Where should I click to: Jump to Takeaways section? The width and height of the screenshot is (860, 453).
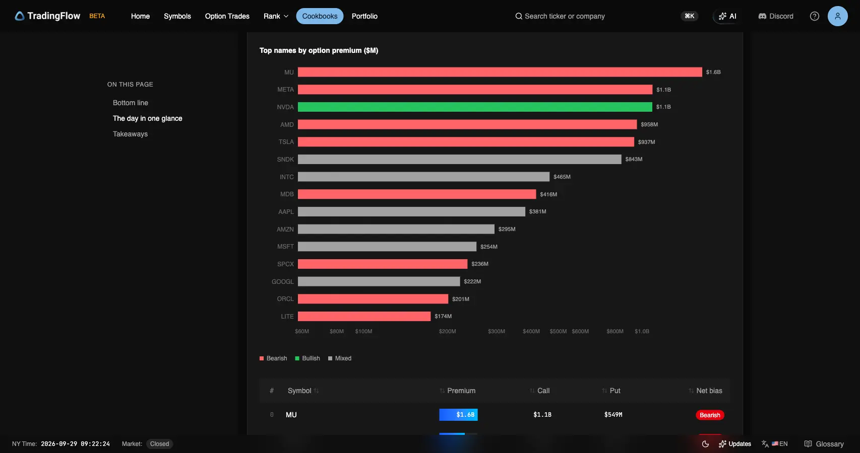[x=130, y=134]
